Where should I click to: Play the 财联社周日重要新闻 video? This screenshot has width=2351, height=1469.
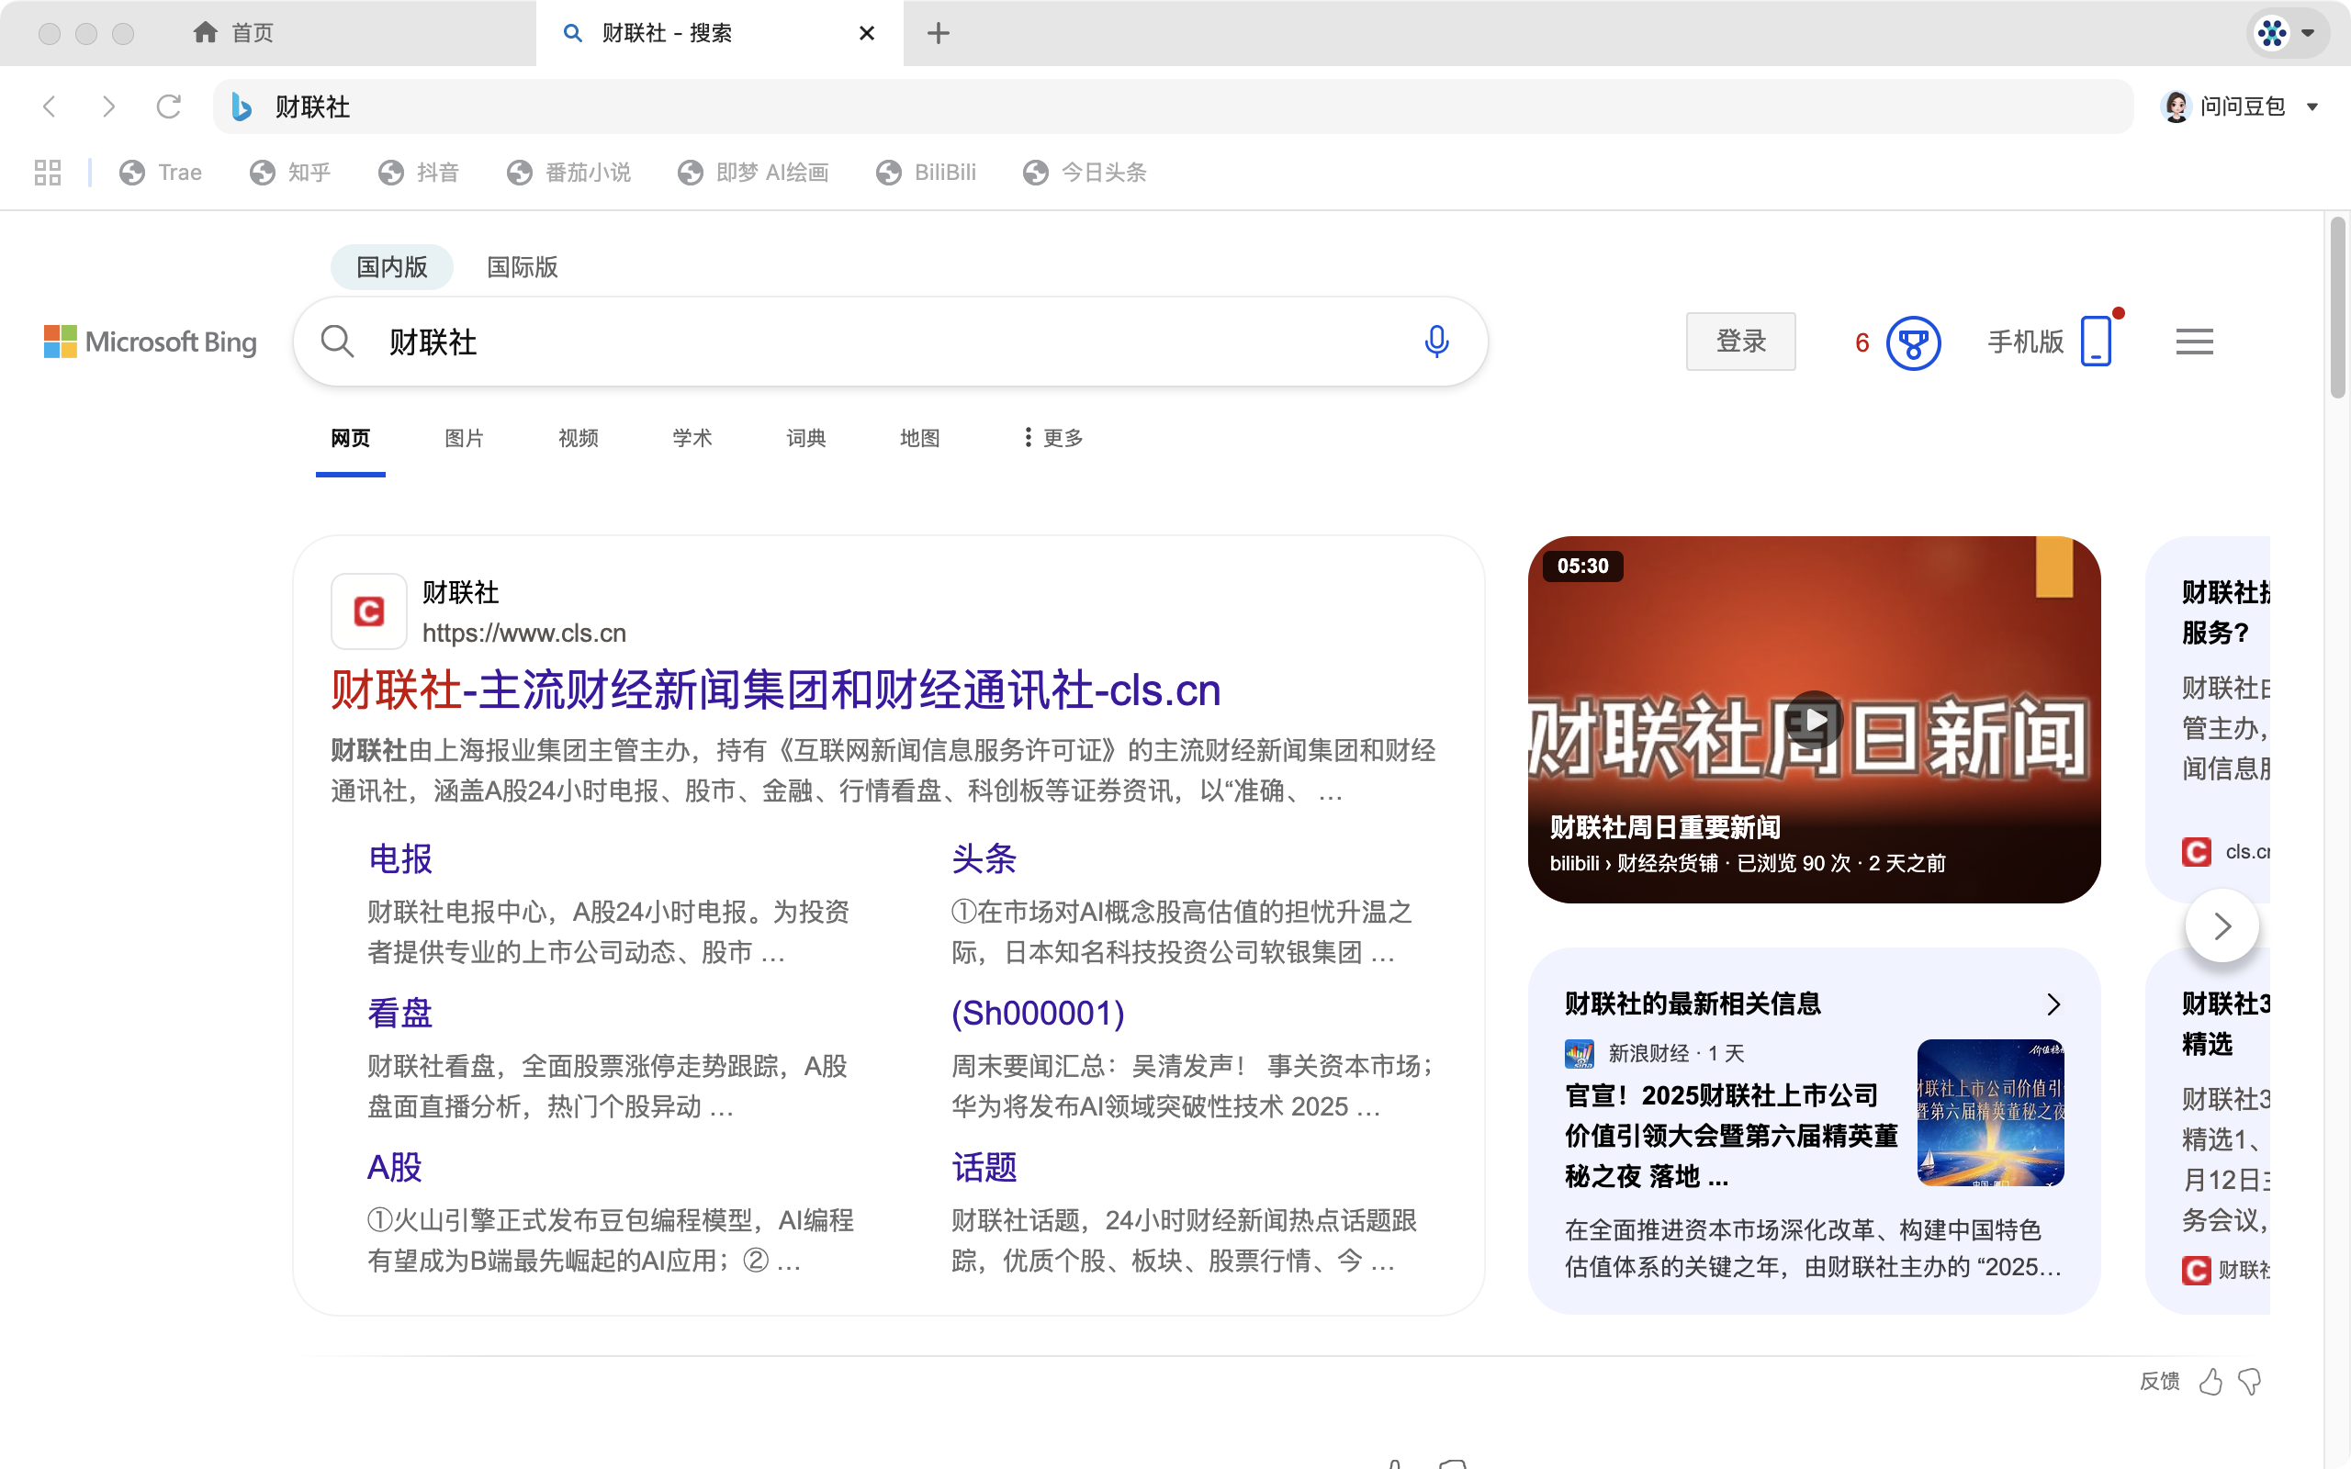click(x=1813, y=718)
